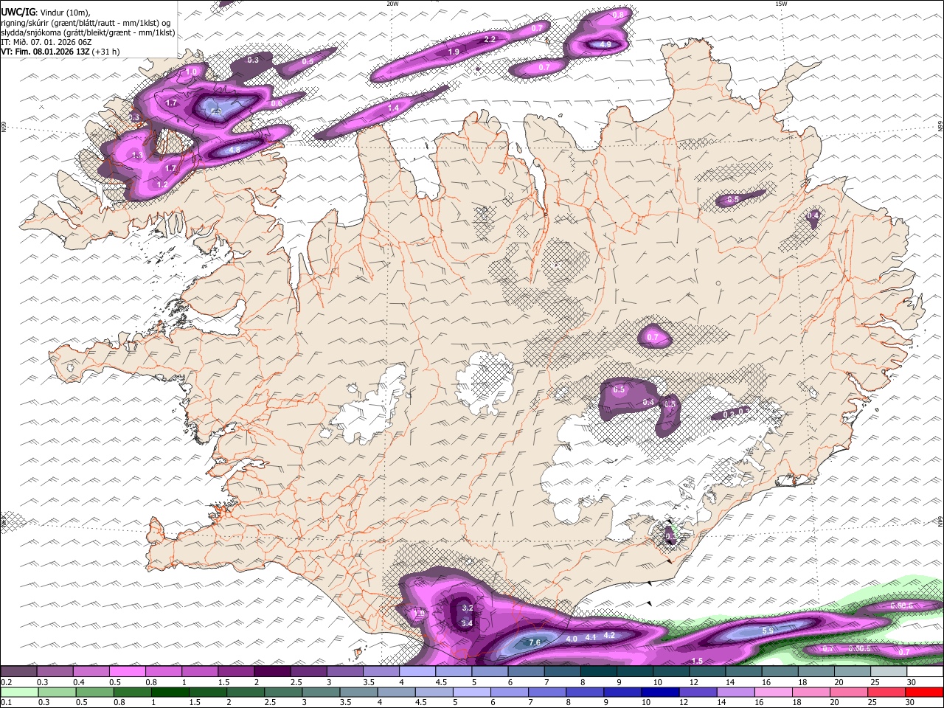
Task: Select the 1.3 precipitation value
Action: (x=137, y=156)
